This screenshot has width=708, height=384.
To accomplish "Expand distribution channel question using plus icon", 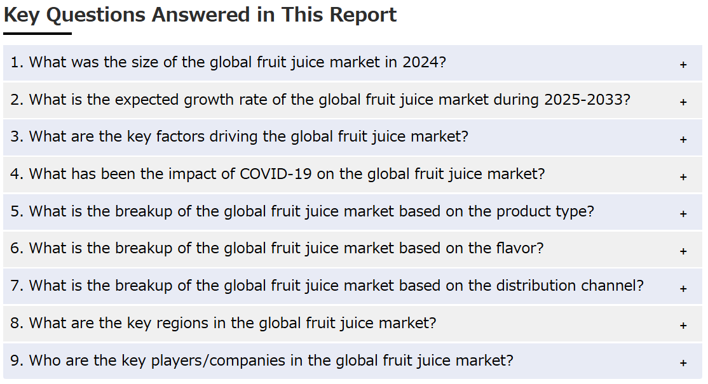I will (x=683, y=288).
